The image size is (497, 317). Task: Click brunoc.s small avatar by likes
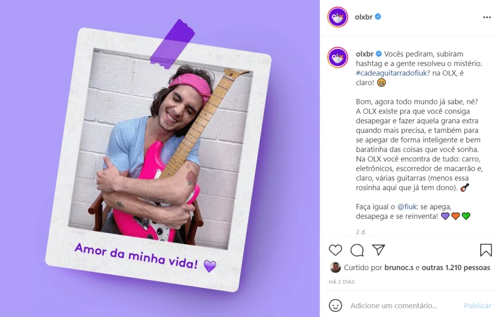335,268
